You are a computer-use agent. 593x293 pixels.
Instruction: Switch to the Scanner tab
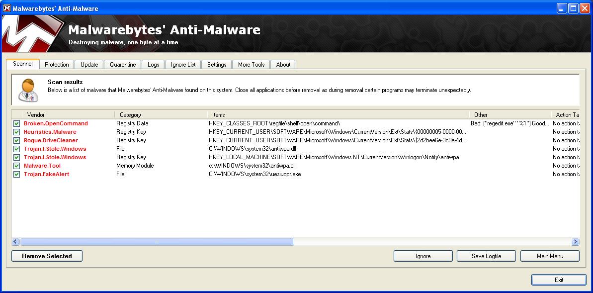(x=23, y=64)
